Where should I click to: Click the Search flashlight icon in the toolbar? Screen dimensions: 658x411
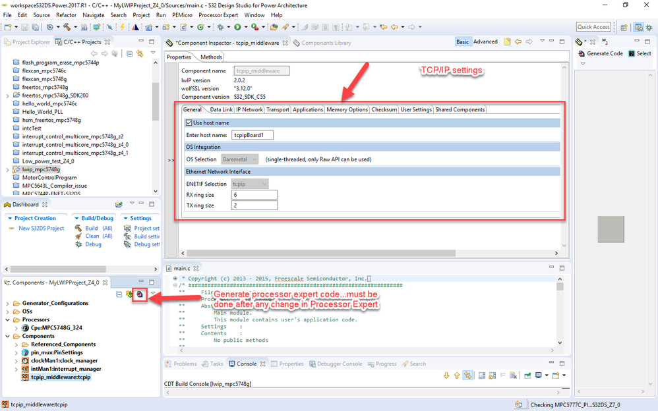coord(285,27)
